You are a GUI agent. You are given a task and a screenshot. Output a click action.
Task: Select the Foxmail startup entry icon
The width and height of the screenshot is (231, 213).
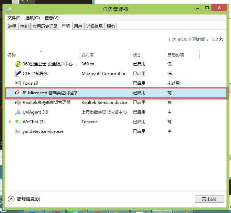18,83
